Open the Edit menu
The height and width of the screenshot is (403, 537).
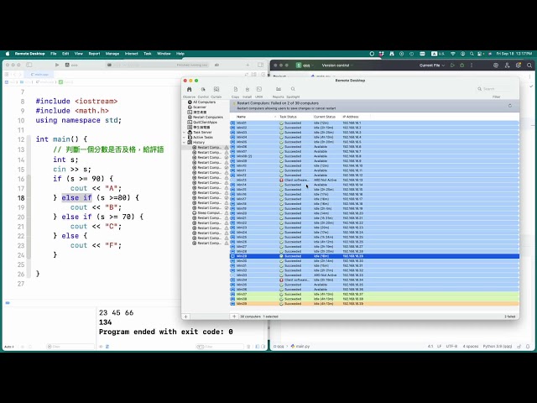tap(65, 54)
